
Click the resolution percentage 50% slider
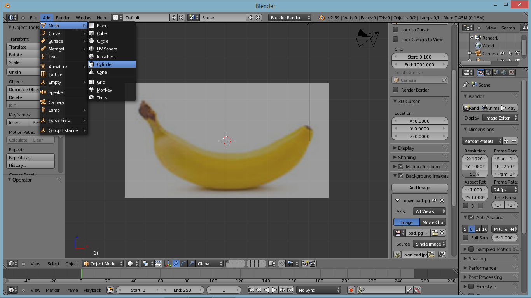tap(475, 174)
